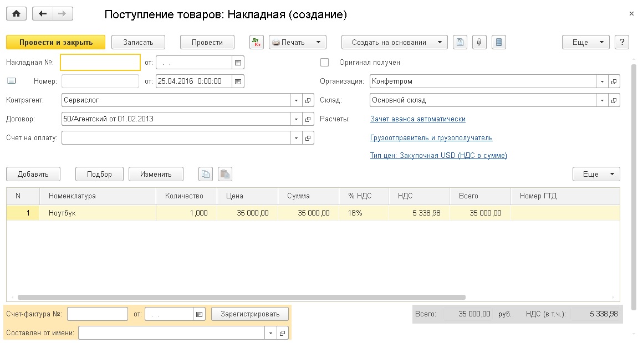
Task: Click the Накладная № input field
Action: coord(100,63)
